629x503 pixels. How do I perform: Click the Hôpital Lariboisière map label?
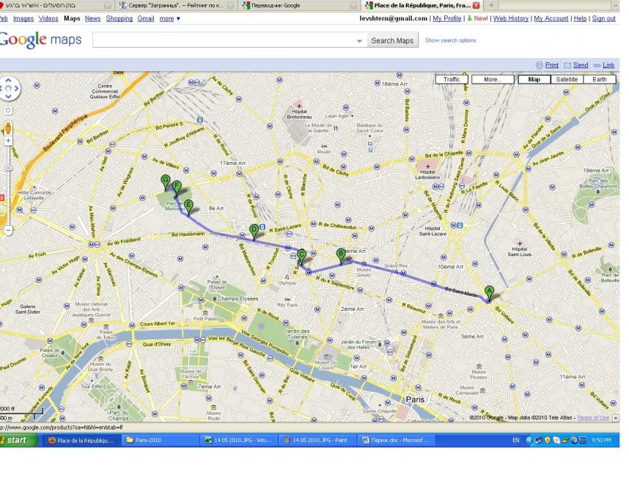[427, 174]
